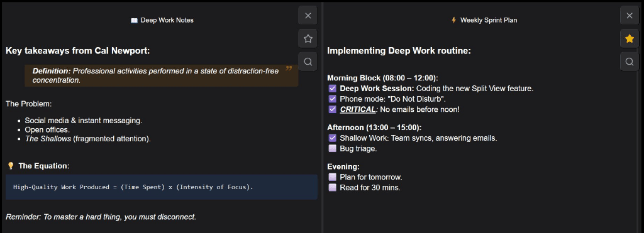The width and height of the screenshot is (644, 233).
Task: Click the Afternoon (13:00 – 15:00) heading
Action: 374,127
